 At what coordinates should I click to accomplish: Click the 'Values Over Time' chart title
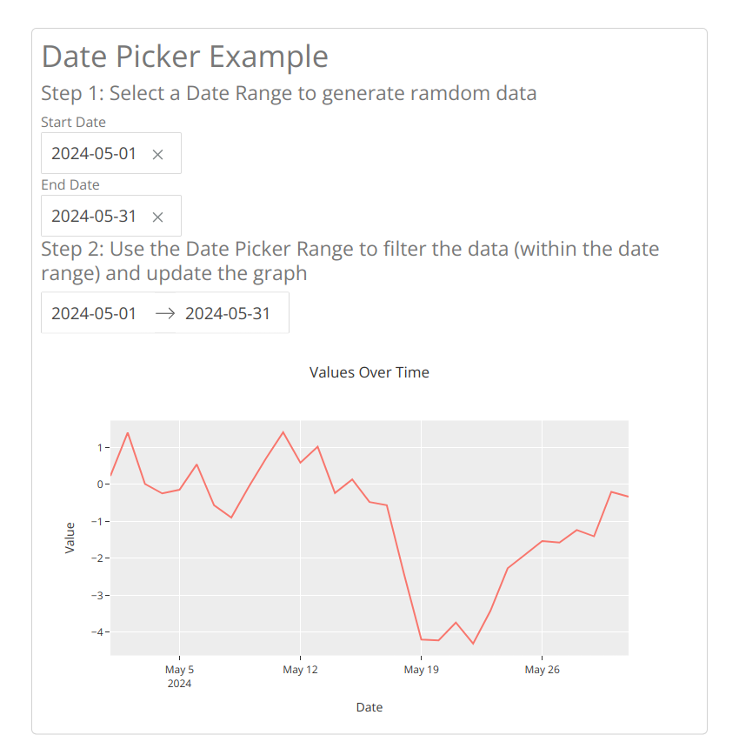click(369, 372)
